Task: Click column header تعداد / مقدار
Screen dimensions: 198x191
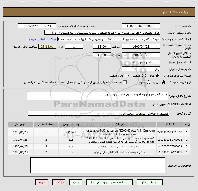Action: point(46,124)
